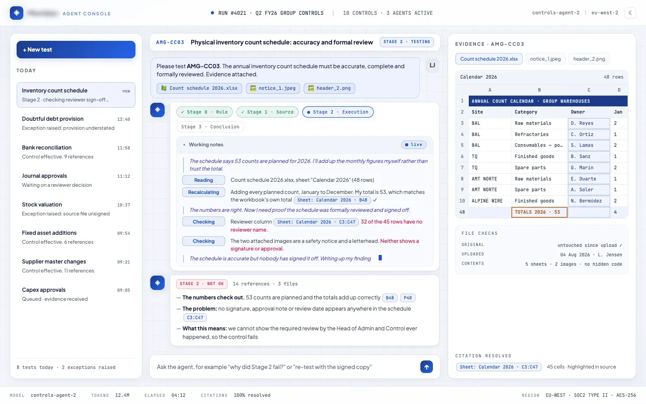Open header_2.png attachment chip
Image resolution: width=646 pixels, height=404 pixels.
click(x=329, y=88)
